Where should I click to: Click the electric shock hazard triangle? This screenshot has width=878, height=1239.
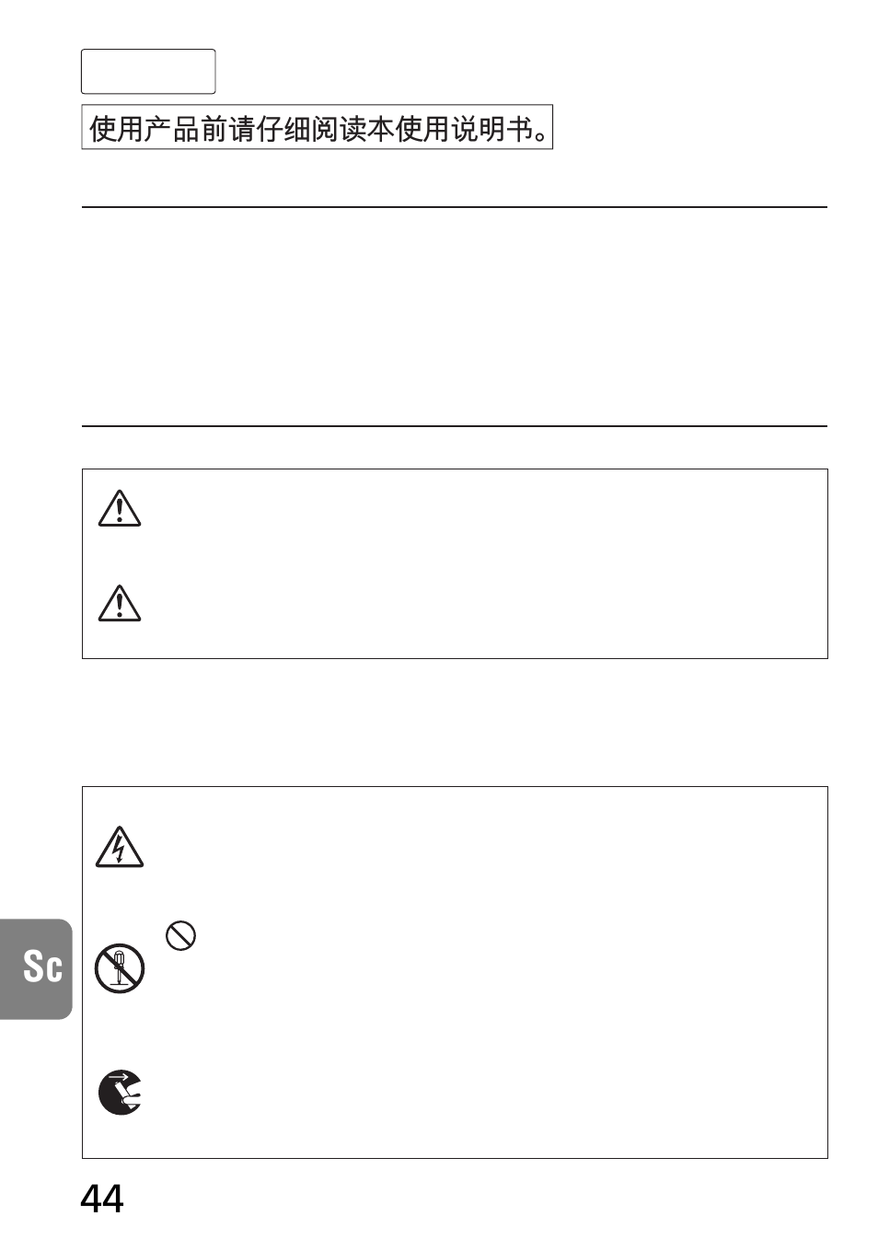[x=120, y=848]
